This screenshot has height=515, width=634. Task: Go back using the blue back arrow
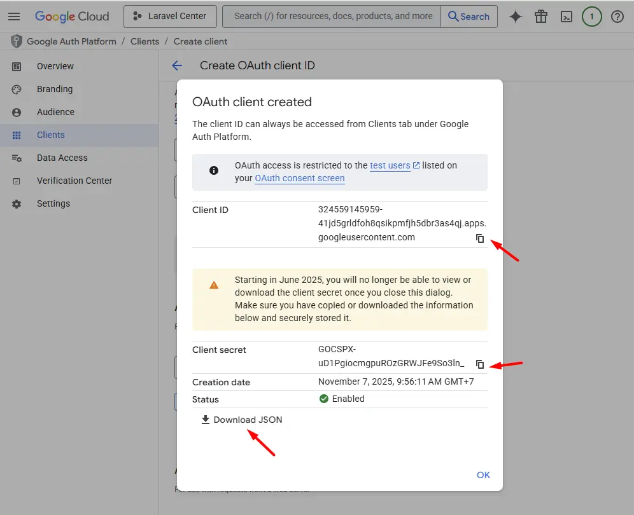point(176,65)
